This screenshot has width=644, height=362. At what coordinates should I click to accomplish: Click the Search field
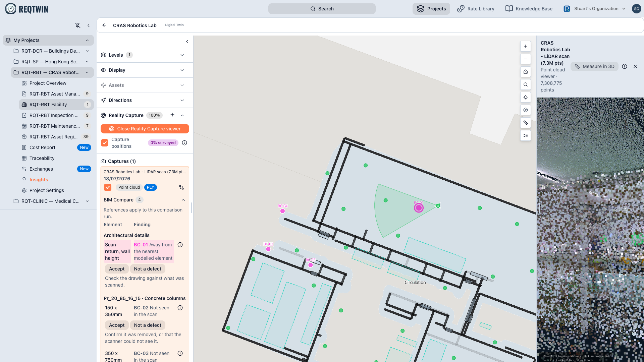322,9
